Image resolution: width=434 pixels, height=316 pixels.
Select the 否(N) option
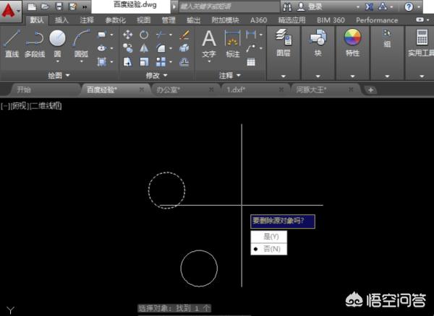coord(270,249)
